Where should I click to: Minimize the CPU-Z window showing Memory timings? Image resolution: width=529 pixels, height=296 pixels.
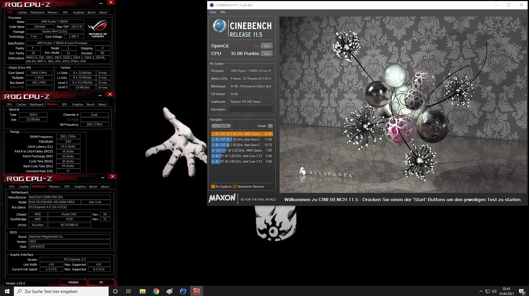coord(100,95)
